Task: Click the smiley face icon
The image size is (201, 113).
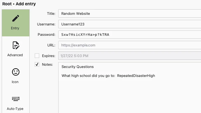Action: [x=15, y=72]
